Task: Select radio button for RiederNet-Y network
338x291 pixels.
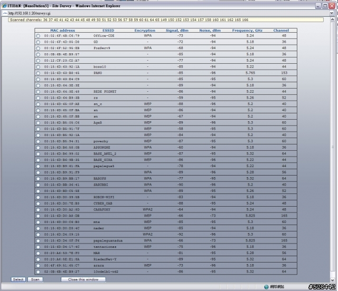Action: 38,259
